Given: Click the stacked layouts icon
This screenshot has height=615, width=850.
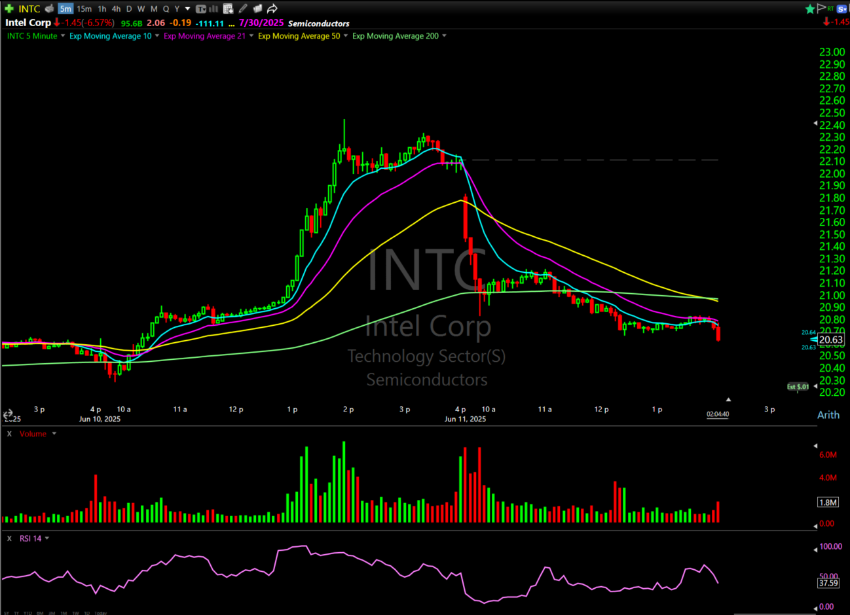Looking at the screenshot, I should click(257, 9).
